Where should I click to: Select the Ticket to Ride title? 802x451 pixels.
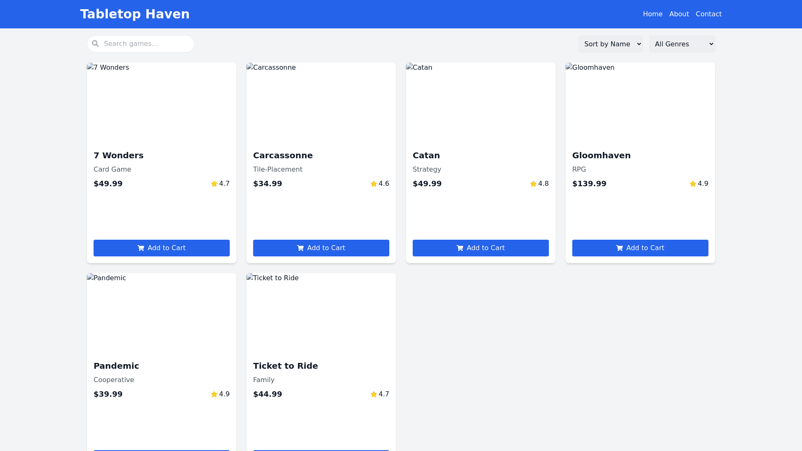click(x=285, y=366)
